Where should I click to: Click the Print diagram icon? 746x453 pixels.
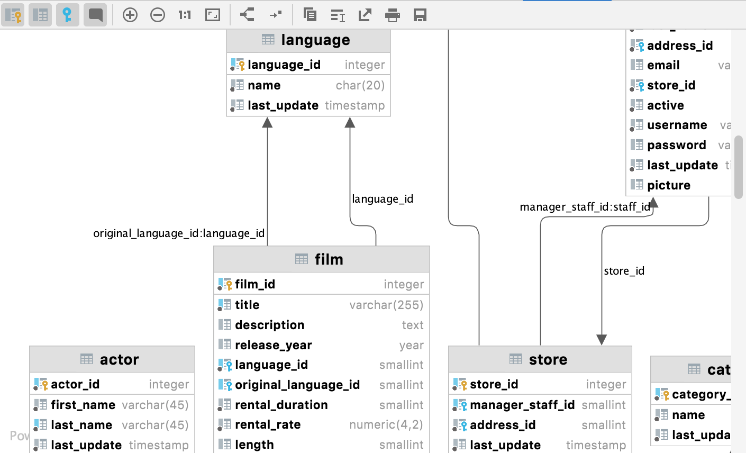393,15
